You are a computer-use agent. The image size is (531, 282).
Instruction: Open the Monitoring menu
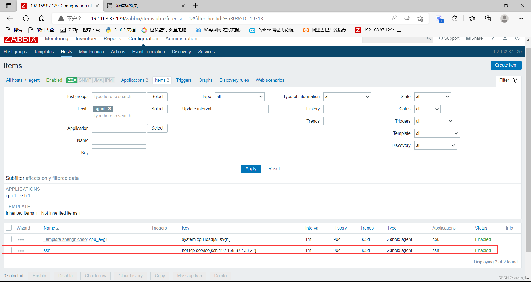coord(57,39)
